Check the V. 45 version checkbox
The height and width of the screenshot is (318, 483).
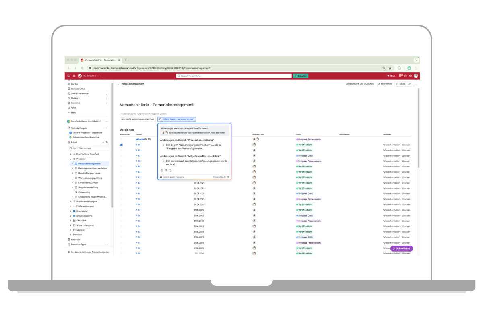(x=122, y=166)
